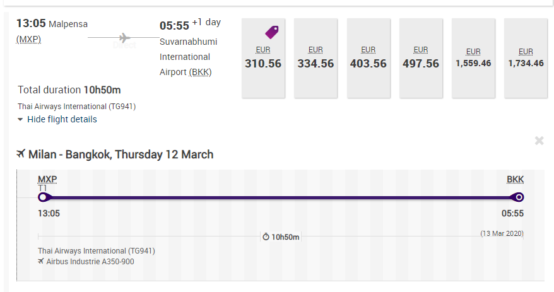Click the purple flight duration bar
Viewport: 554px width, 292px height.
tap(281, 198)
